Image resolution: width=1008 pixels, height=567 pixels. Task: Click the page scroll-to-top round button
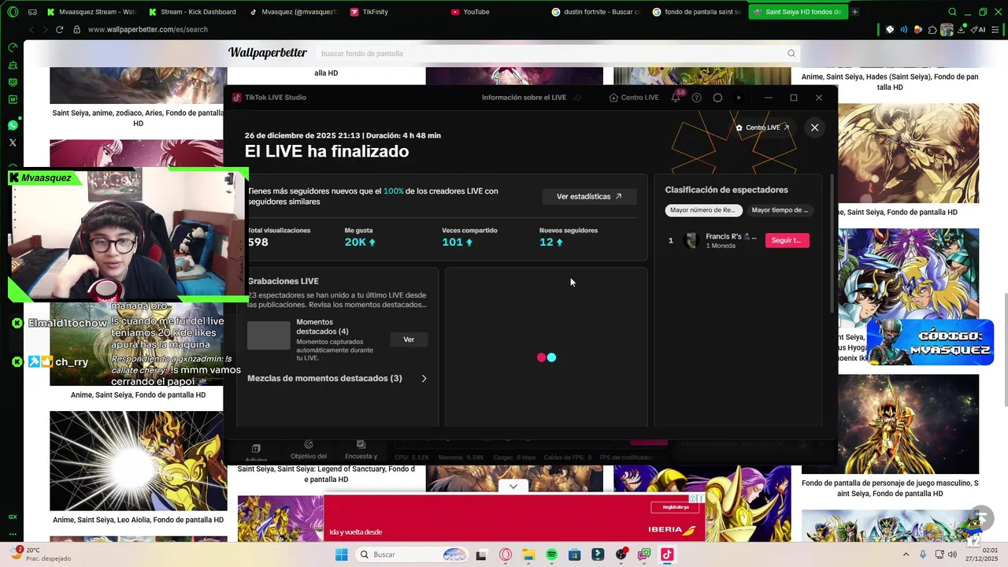[x=980, y=517]
